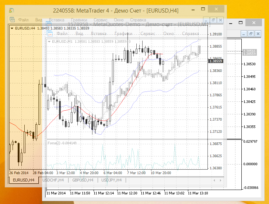Maximize the MetaTrader 4 main window

[203, 9]
